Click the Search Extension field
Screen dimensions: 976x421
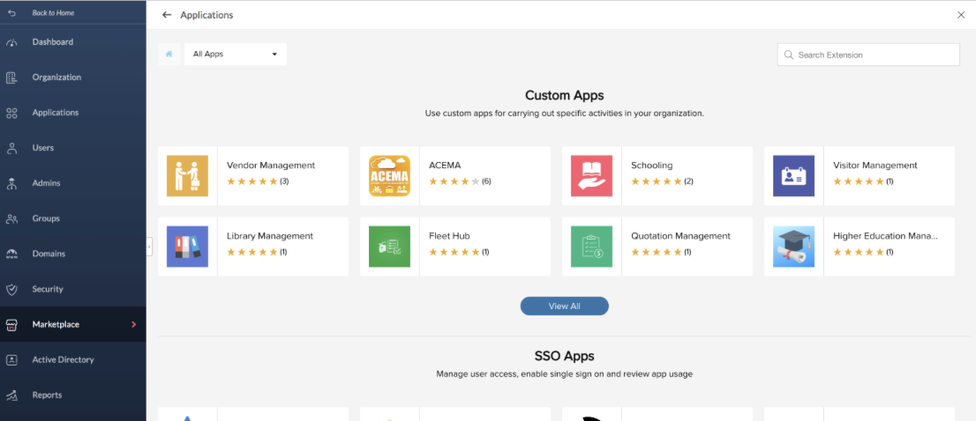874,55
